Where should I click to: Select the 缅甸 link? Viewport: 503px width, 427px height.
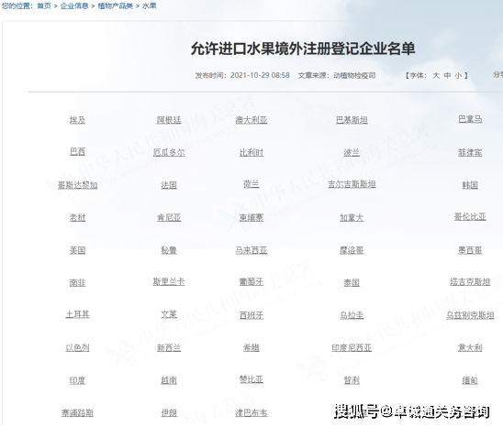pos(470,380)
